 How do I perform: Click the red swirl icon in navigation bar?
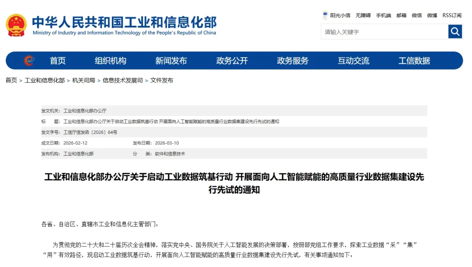click(29, 60)
